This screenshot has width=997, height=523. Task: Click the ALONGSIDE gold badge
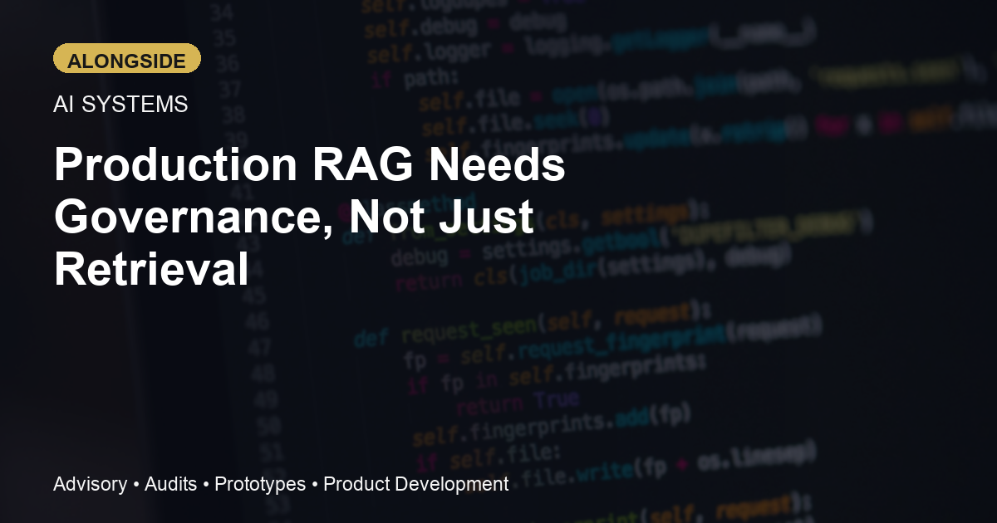(x=127, y=59)
